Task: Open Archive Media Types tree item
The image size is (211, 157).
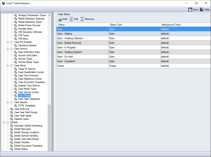Action: point(28,62)
